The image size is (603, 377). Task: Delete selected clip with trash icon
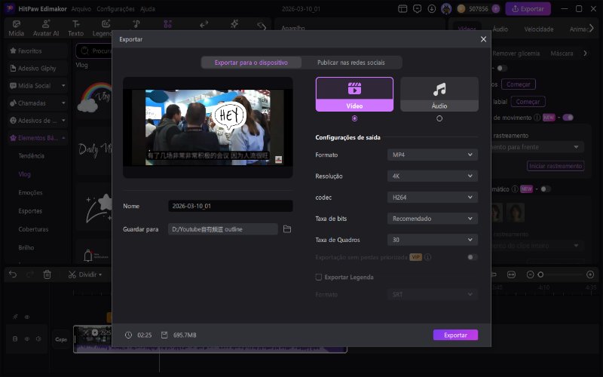pos(47,274)
